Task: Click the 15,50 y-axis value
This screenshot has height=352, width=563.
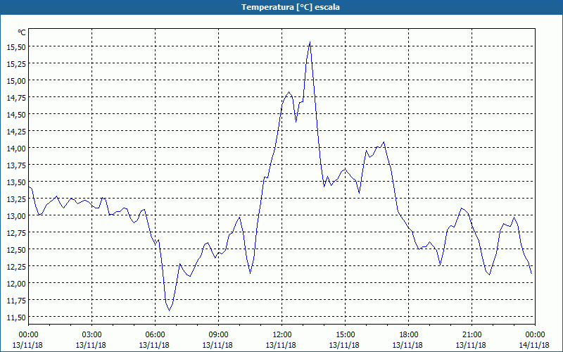Action: (x=16, y=46)
